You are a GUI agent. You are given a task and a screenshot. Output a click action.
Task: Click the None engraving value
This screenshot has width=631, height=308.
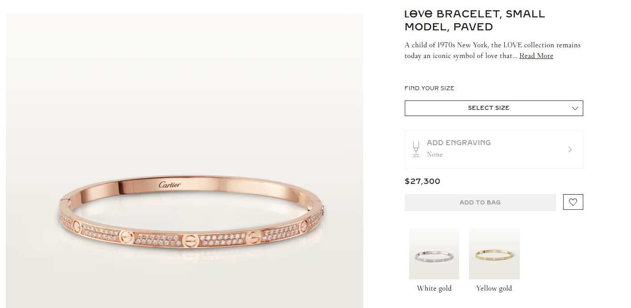(x=435, y=154)
